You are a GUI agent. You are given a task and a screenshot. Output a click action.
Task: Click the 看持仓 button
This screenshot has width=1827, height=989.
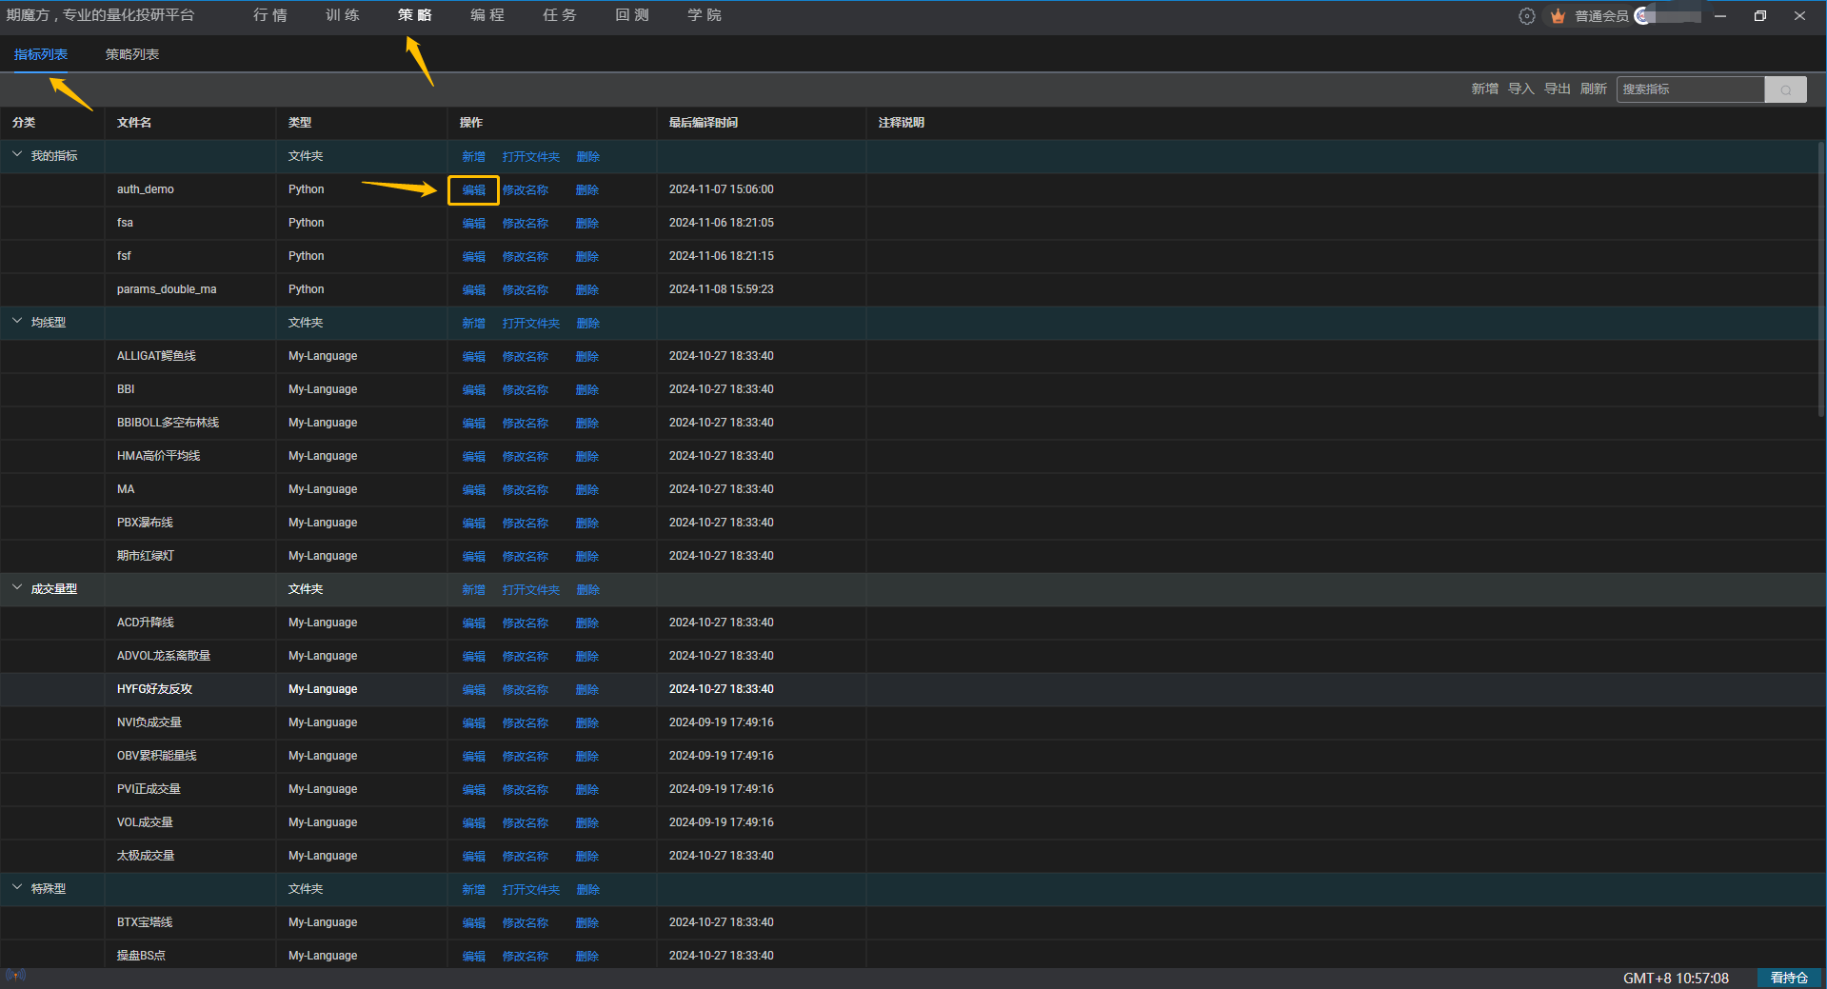(x=1789, y=978)
